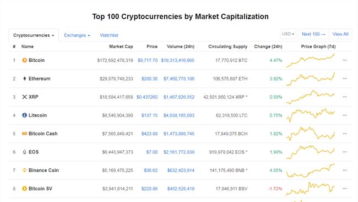Click the Binance Coin logo icon
The height and width of the screenshot is (202, 358).
(x=24, y=170)
